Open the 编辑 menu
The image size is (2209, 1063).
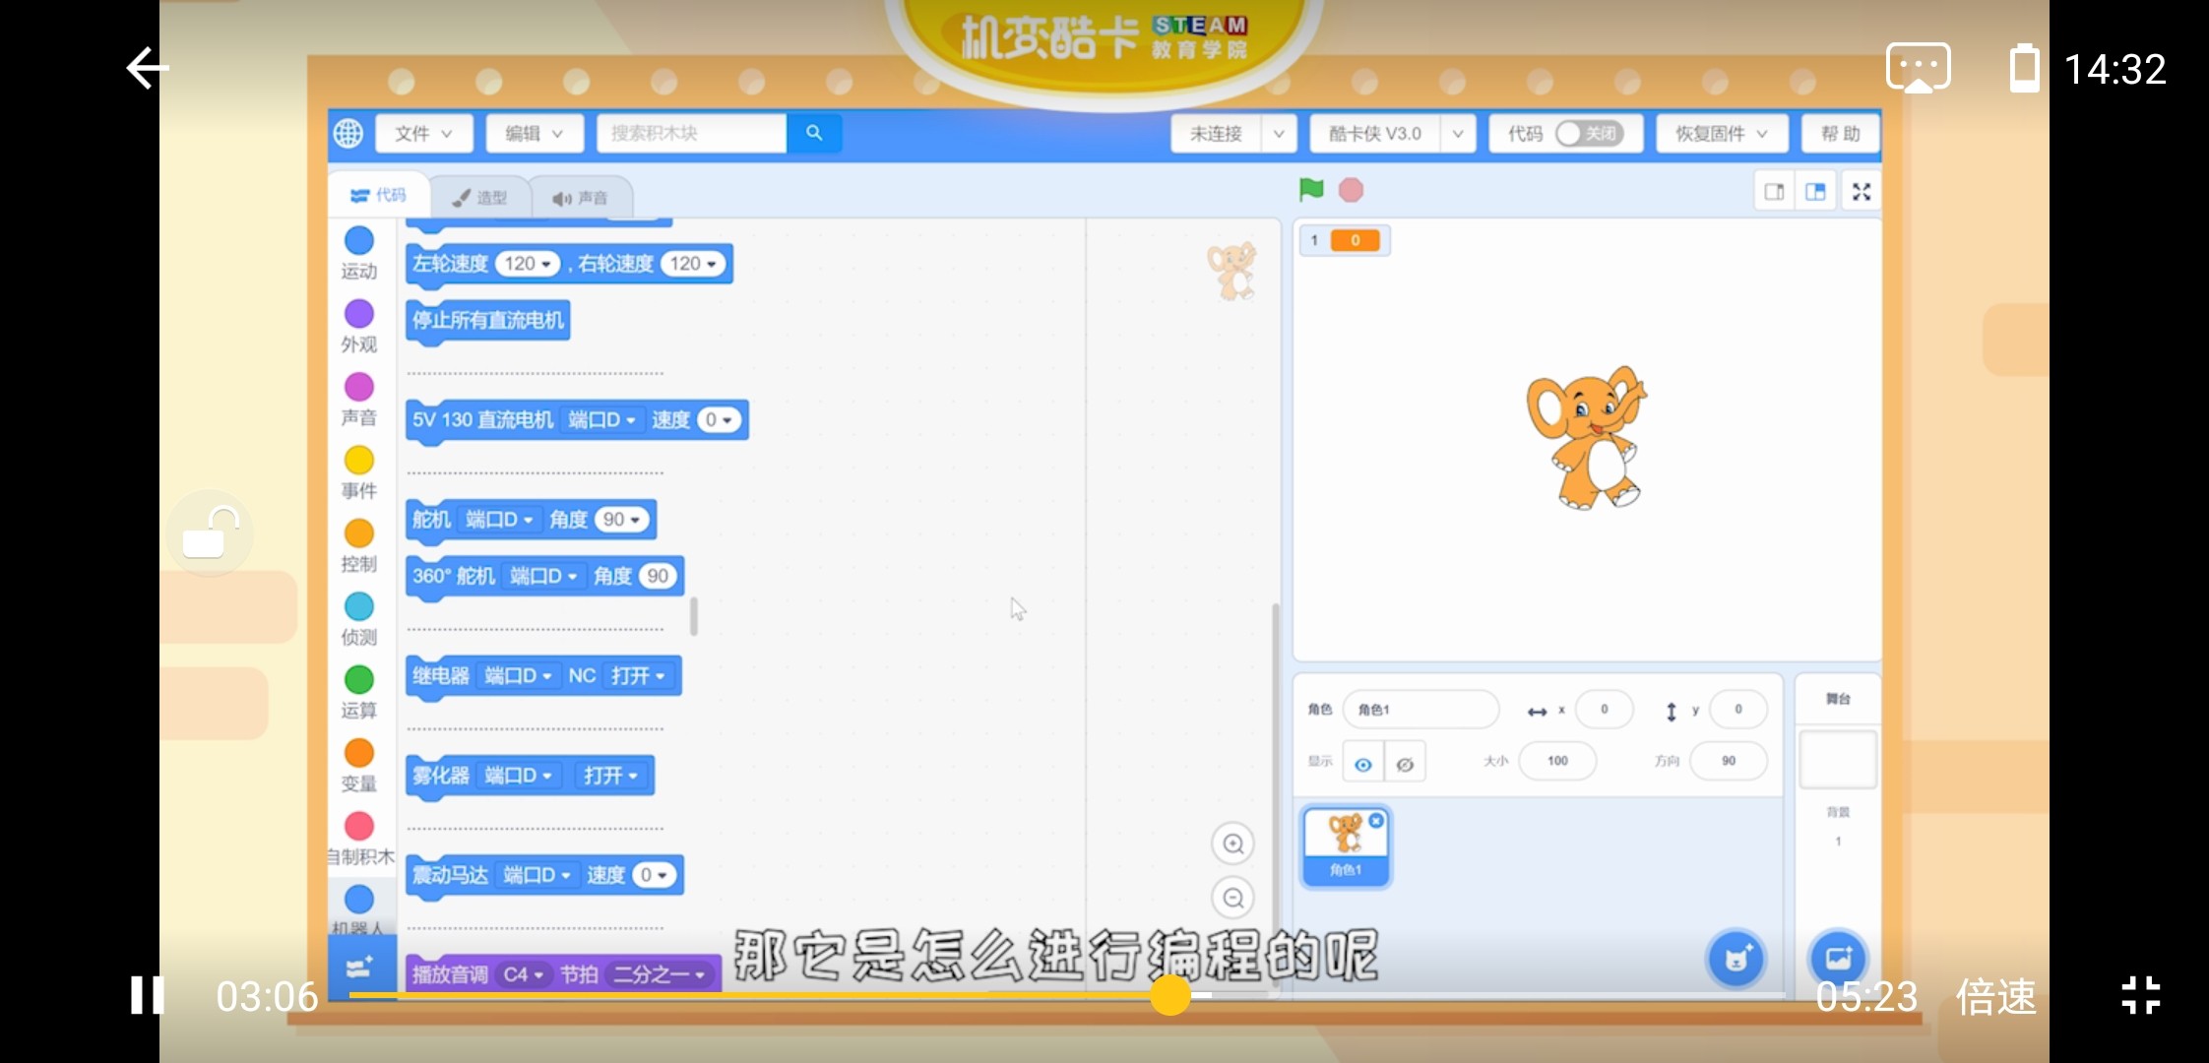coord(535,133)
